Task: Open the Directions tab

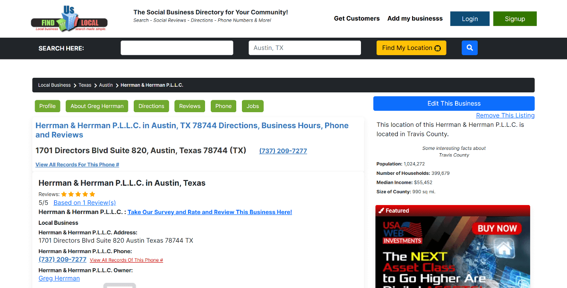Action: (x=151, y=106)
